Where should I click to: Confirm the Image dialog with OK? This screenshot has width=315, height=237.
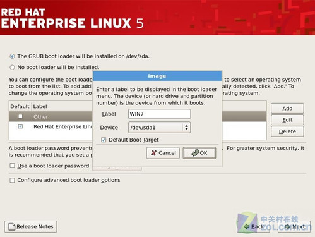pos(199,153)
